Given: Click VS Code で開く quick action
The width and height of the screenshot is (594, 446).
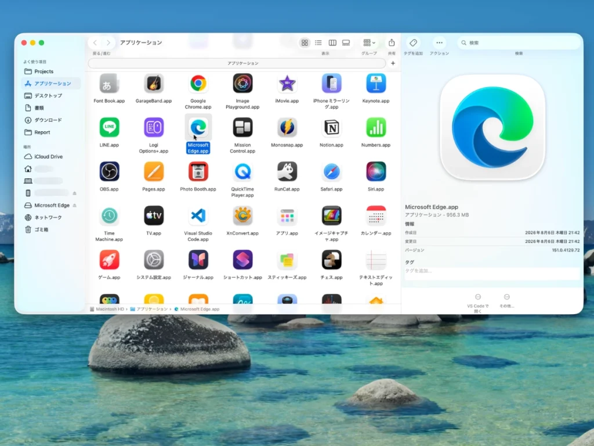Looking at the screenshot, I should pos(478,303).
